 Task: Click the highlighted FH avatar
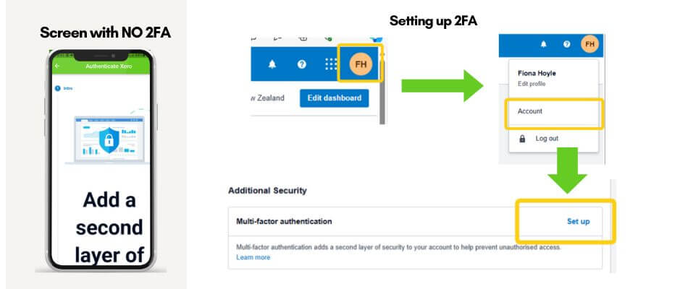click(361, 65)
